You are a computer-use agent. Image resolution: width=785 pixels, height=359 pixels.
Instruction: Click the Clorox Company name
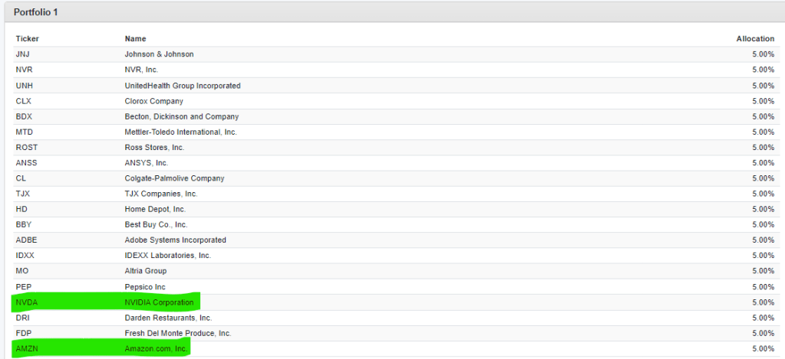coord(153,101)
